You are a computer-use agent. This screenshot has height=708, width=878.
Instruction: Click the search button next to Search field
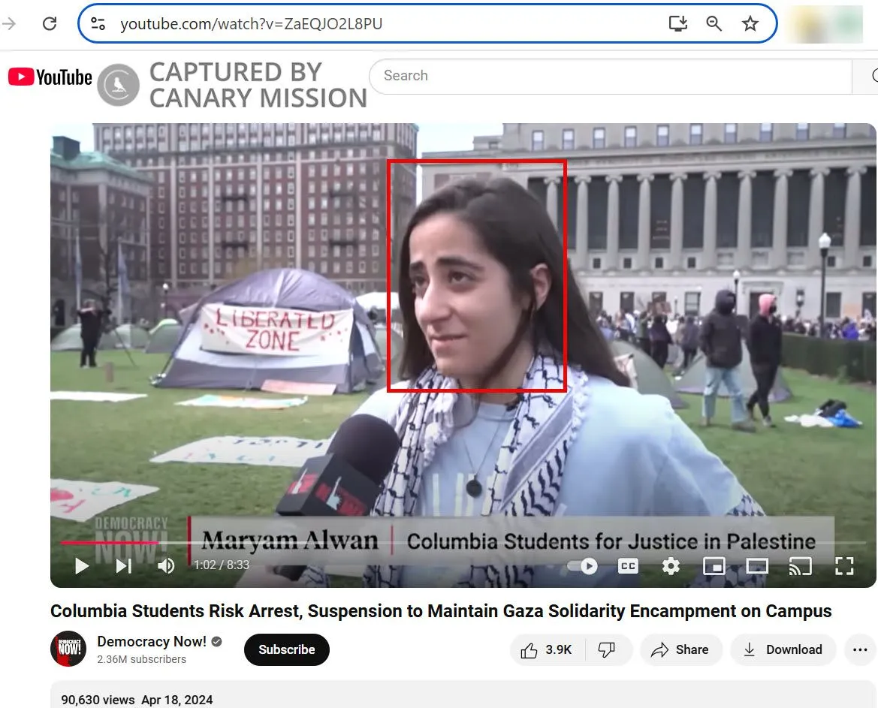[x=866, y=76]
